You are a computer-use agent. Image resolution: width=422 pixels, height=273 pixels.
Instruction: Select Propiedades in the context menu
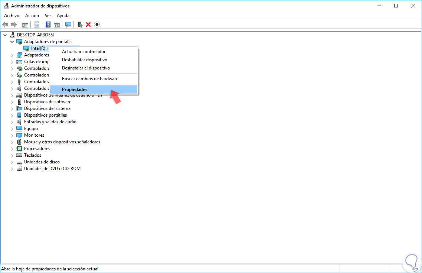click(x=94, y=90)
